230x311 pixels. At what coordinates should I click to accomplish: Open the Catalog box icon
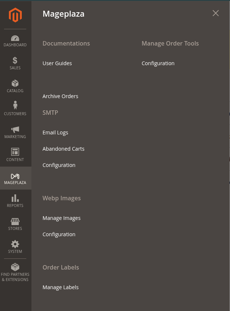pos(15,84)
